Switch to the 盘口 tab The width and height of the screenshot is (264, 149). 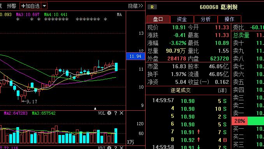(x=158, y=19)
